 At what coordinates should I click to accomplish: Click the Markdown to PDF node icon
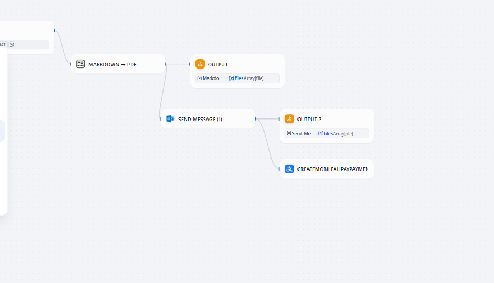[x=80, y=64]
